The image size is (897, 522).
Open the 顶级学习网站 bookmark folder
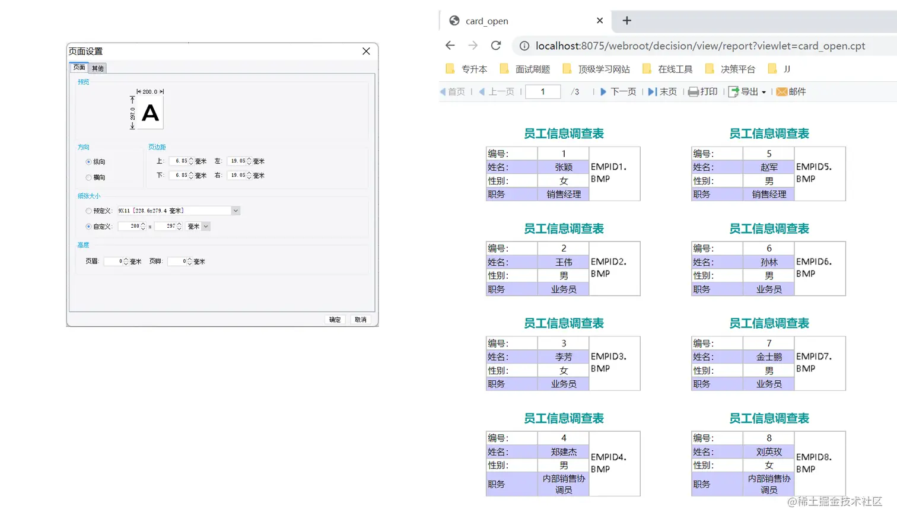pos(596,69)
